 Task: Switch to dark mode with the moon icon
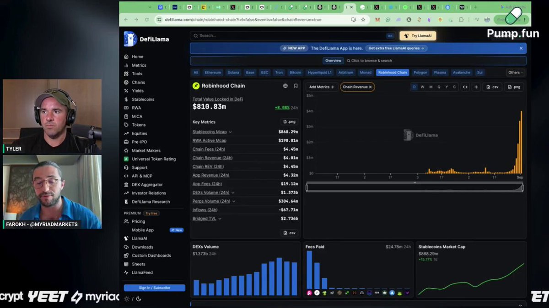point(139,299)
